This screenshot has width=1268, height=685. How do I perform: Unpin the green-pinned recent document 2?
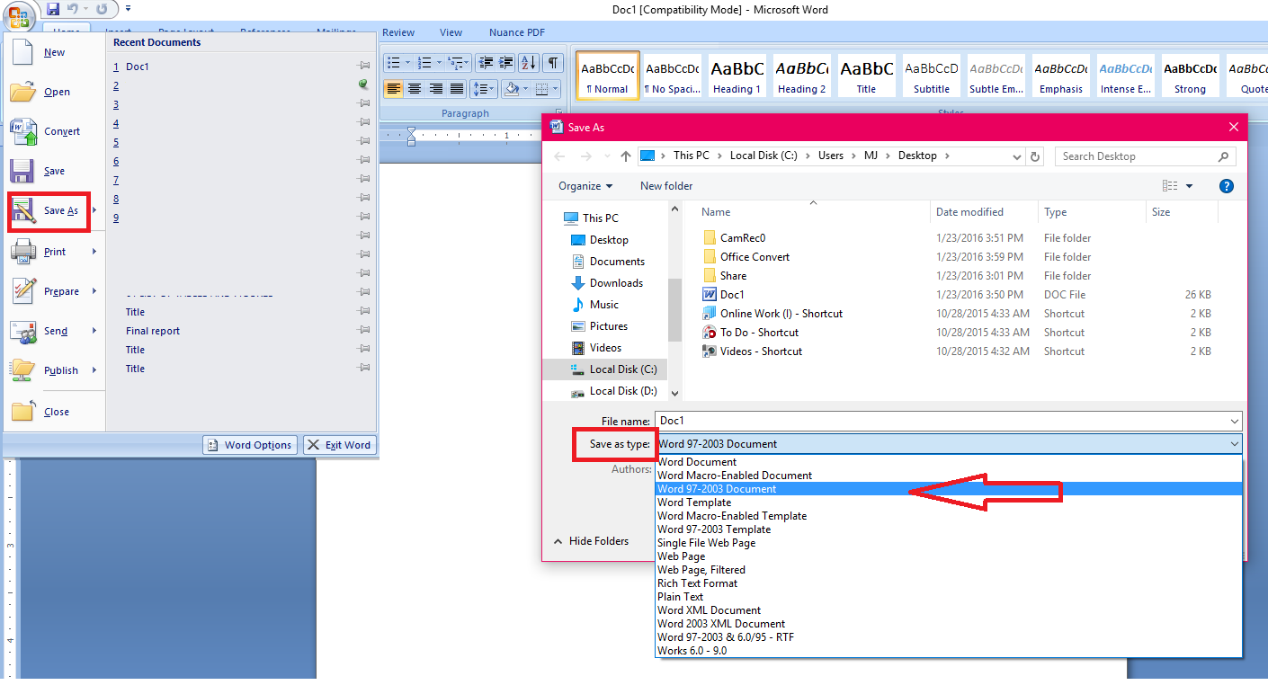363,85
